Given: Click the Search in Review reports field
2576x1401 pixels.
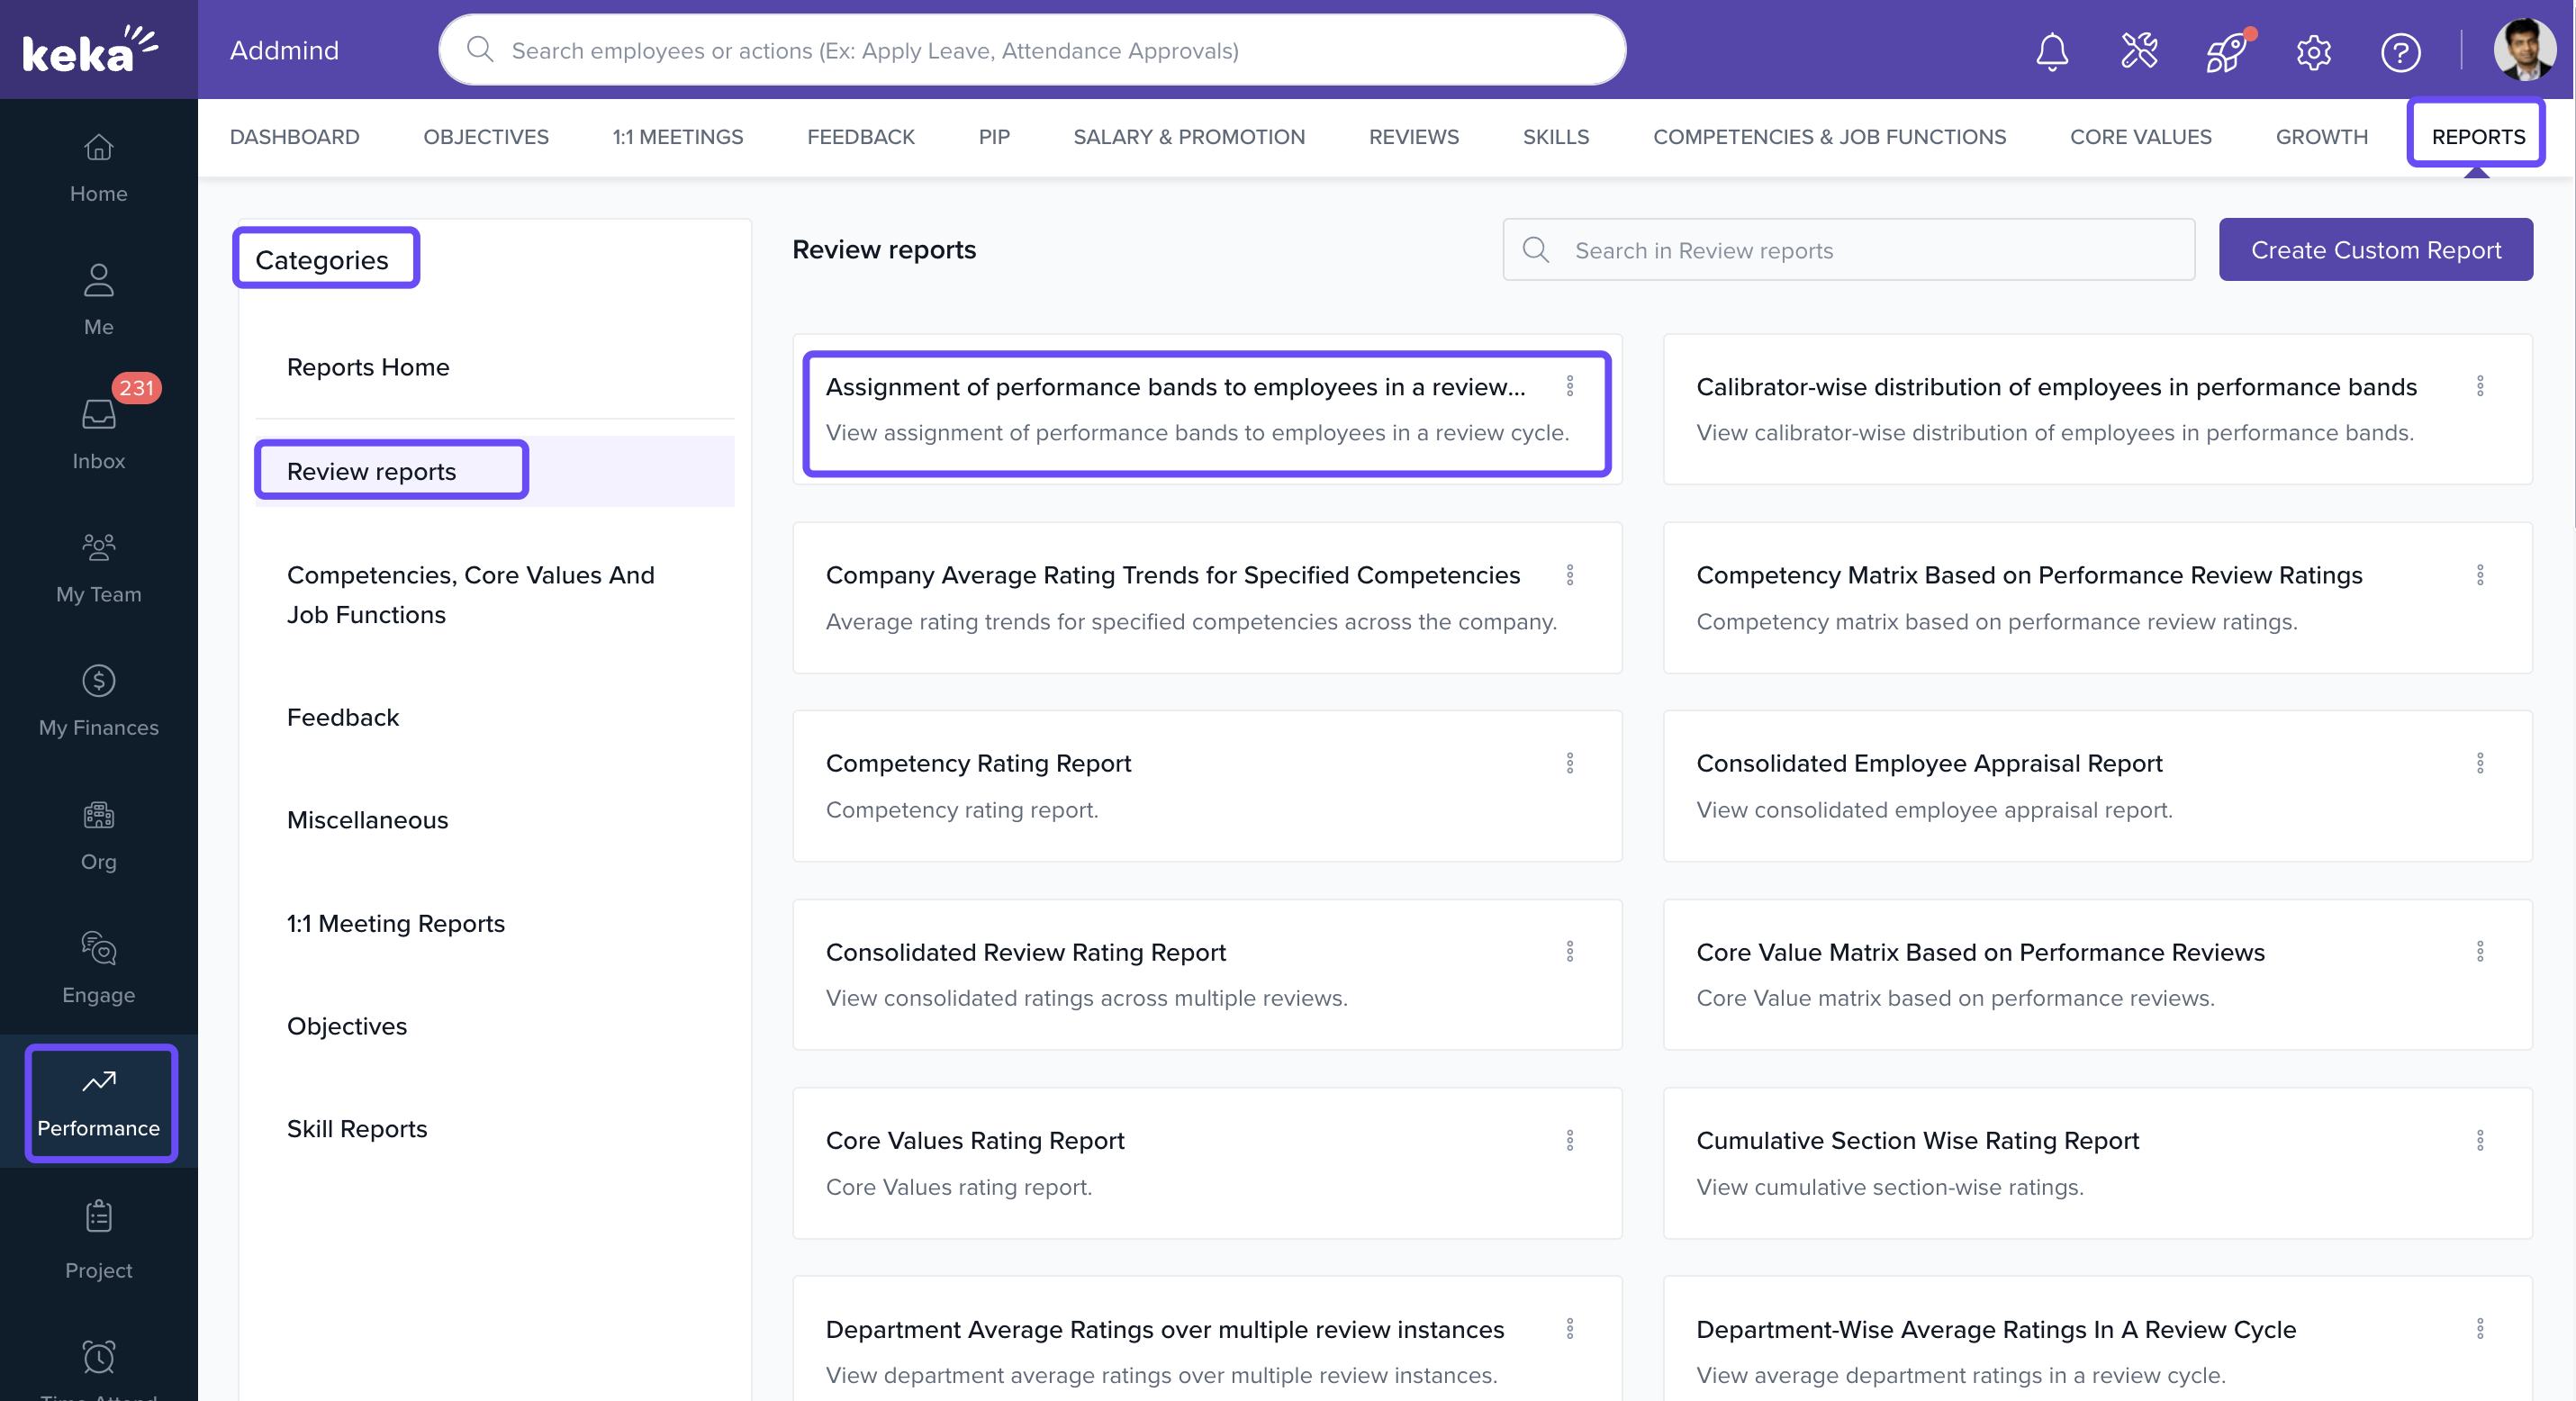Looking at the screenshot, I should [x=1860, y=250].
